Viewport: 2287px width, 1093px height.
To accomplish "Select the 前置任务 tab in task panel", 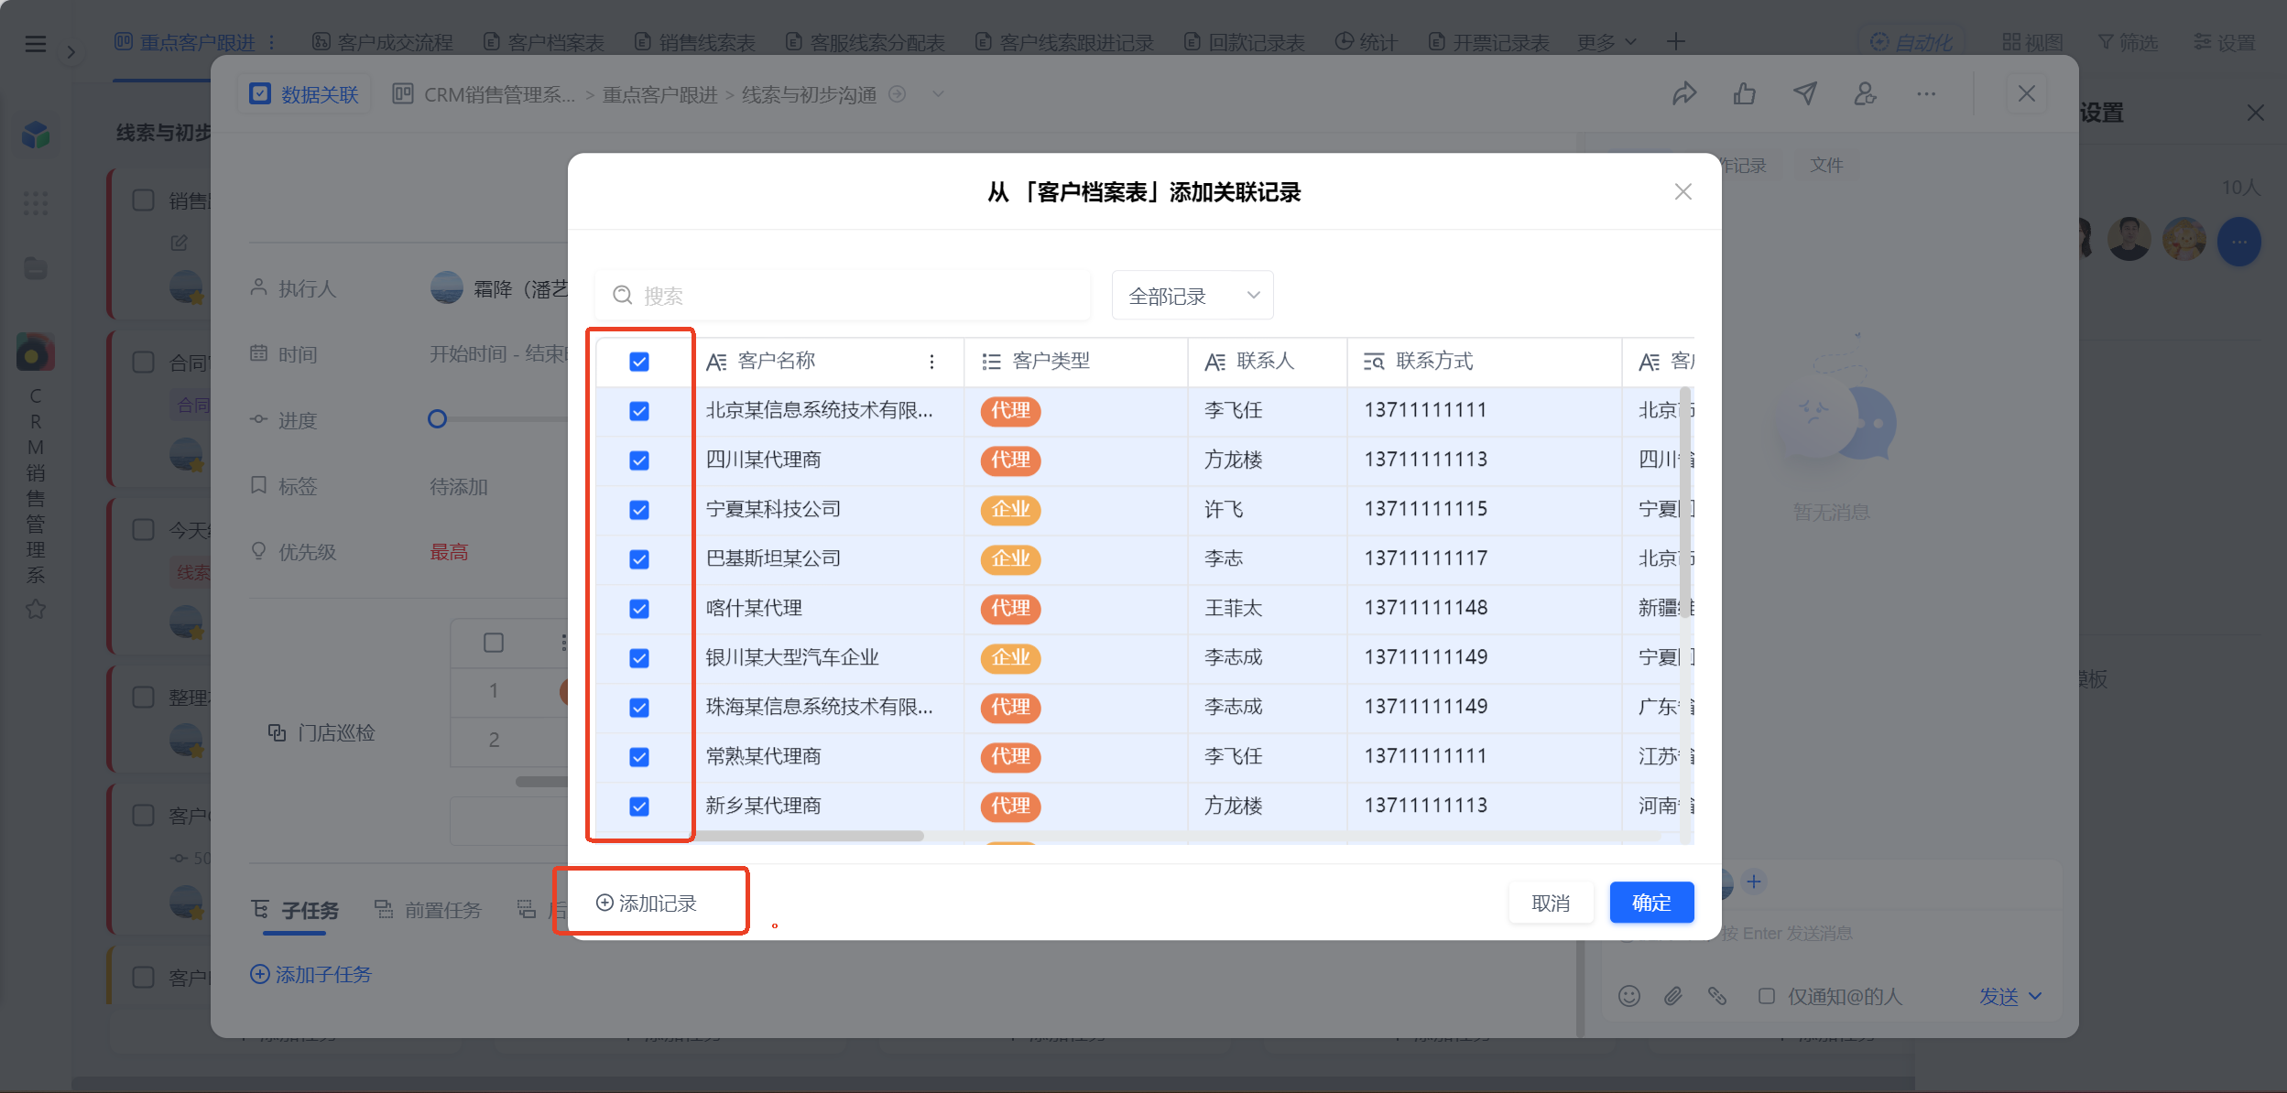I will tap(428, 909).
